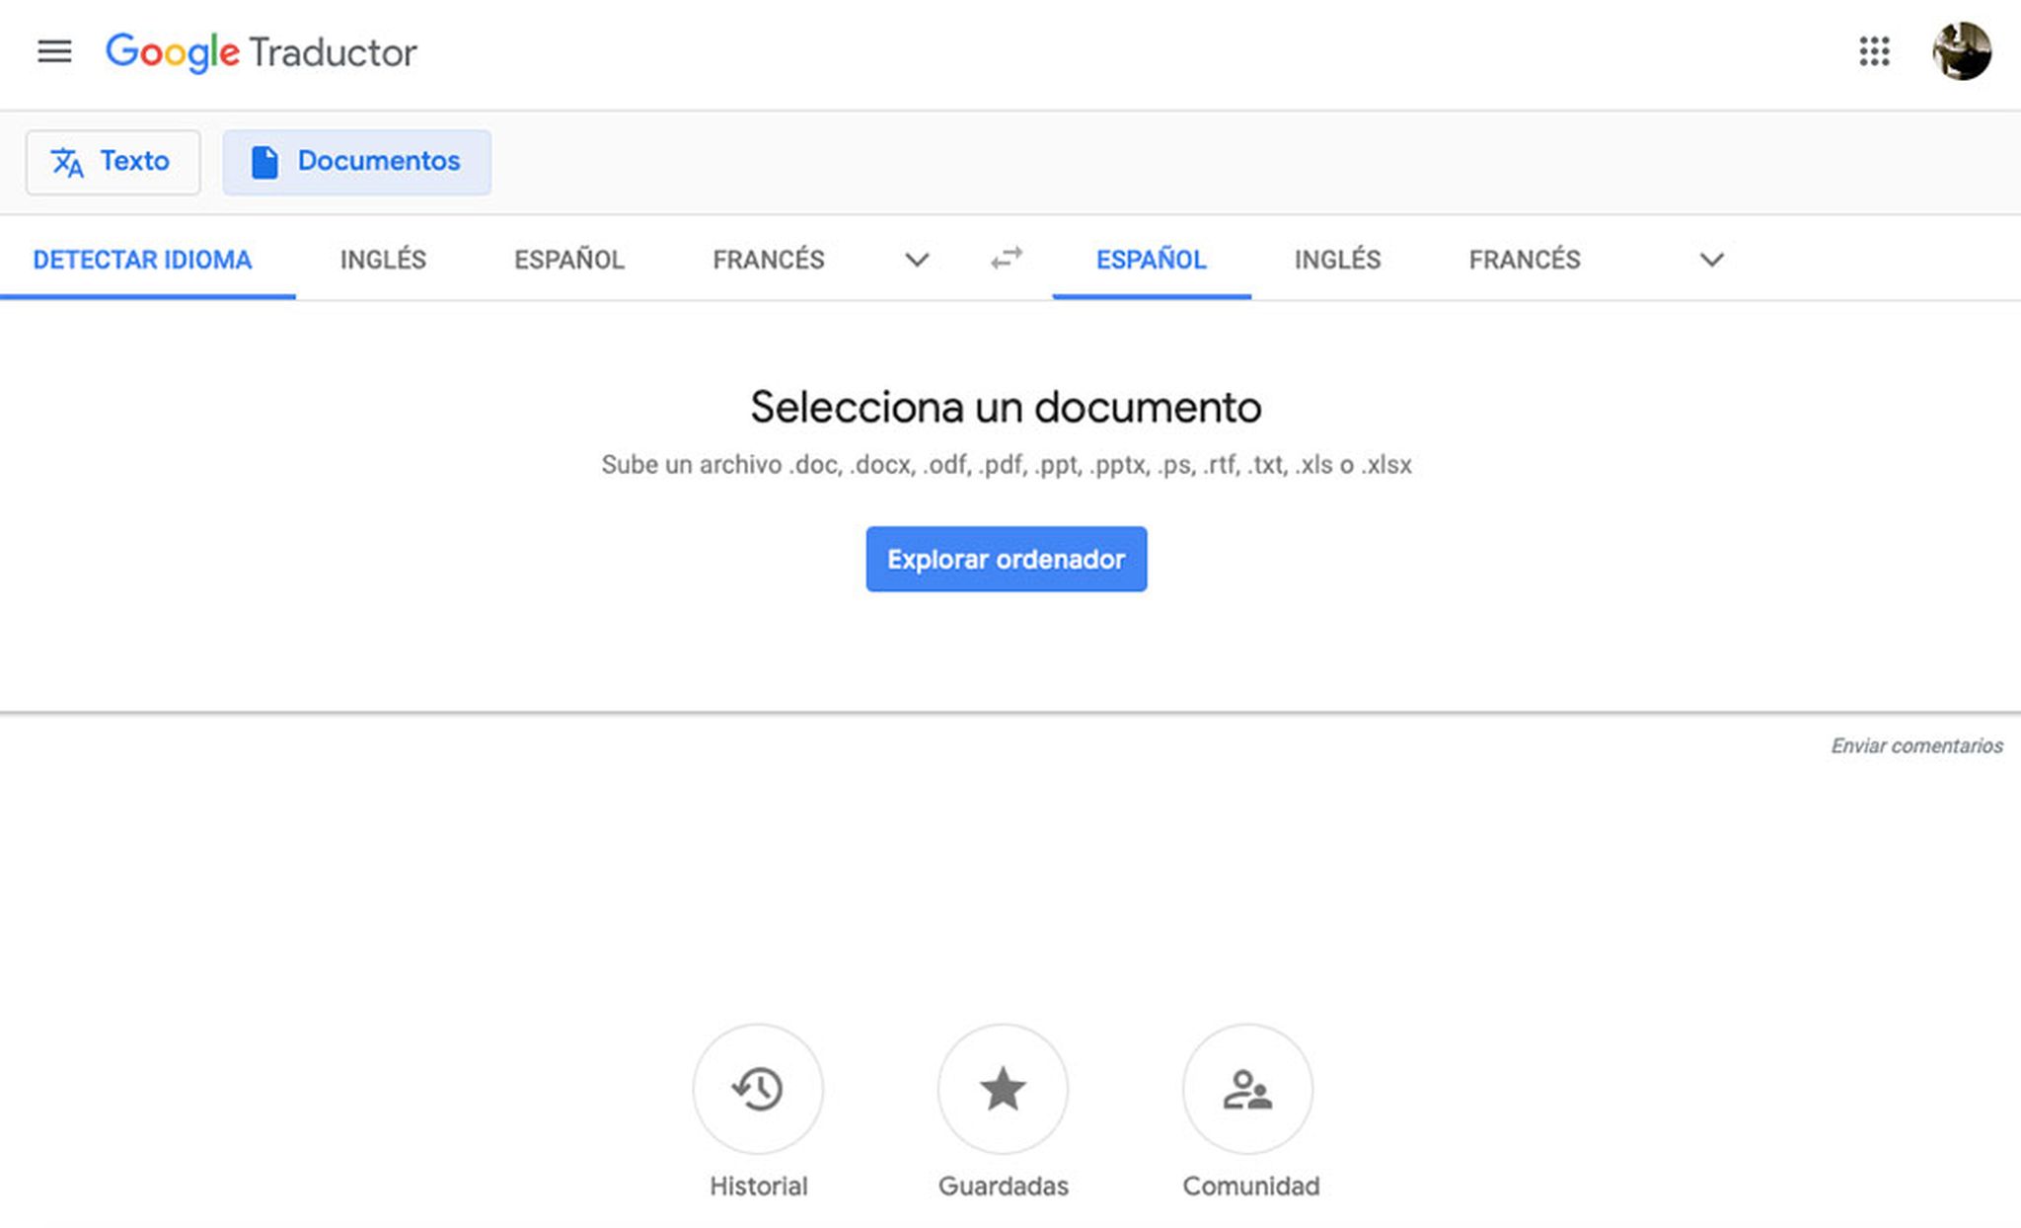Viewport: 2021px width, 1228px height.
Task: Click the Historial clock icon
Action: point(758,1090)
